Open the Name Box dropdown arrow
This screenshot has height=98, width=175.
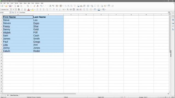(10, 13)
